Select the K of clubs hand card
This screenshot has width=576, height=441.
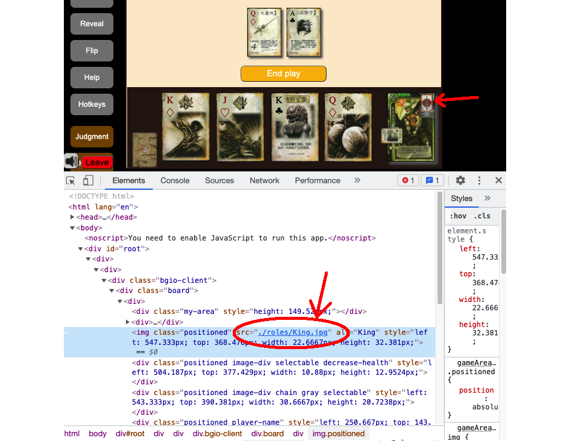coord(295,127)
